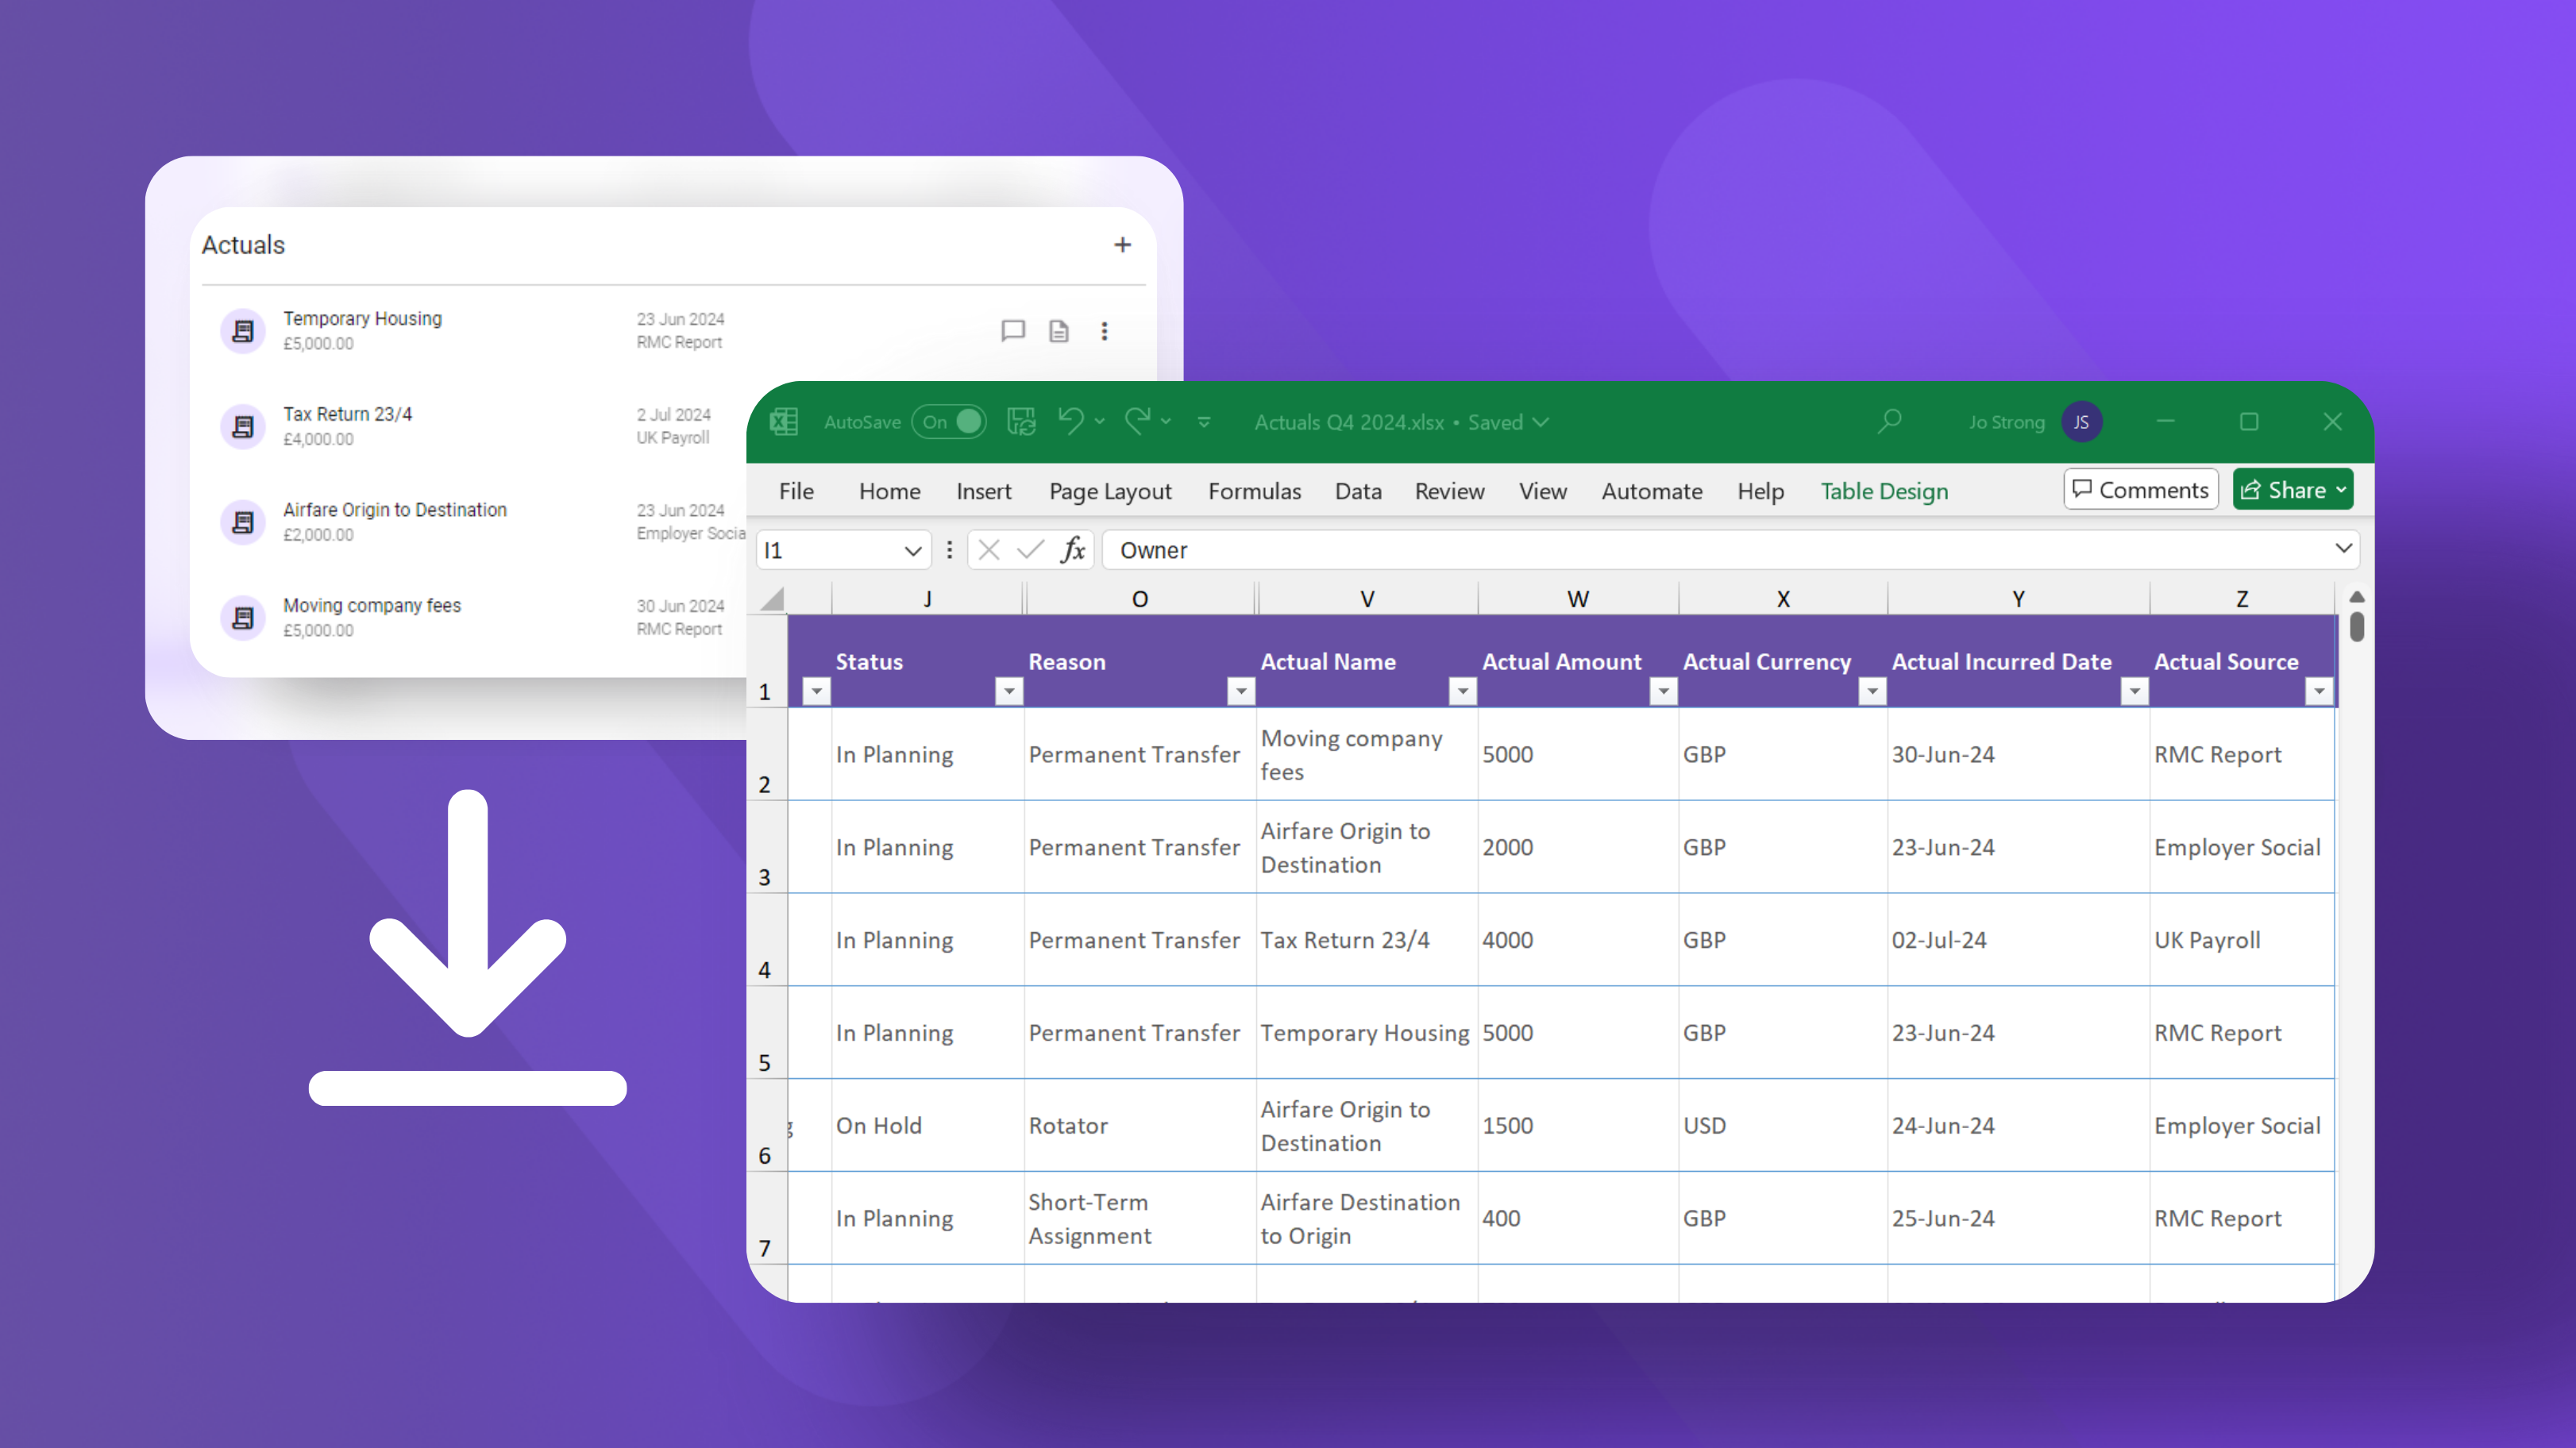Open Actual Currency filter dropdown
This screenshot has width=2576, height=1448.
(x=1872, y=691)
